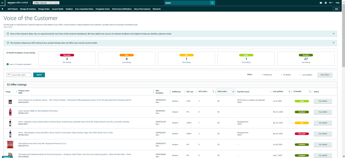Viewport: 345px width, 158px height.
Task: Focus the Search title, ASIN field
Action: pyautogui.click(x=21, y=75)
